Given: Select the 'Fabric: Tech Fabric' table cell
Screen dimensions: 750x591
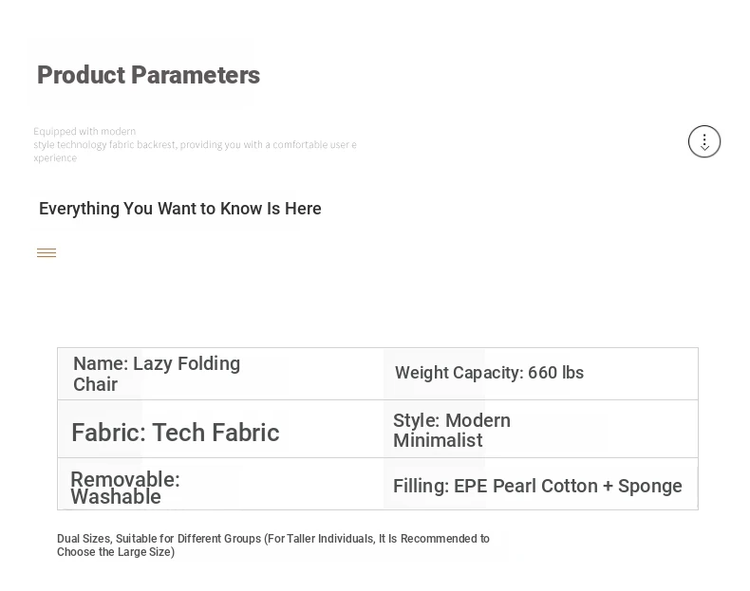Looking at the screenshot, I should [x=220, y=429].
